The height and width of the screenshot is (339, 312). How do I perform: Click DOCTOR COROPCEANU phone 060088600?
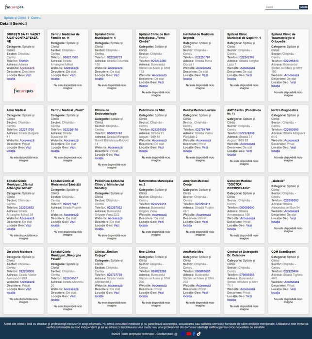point(247,208)
